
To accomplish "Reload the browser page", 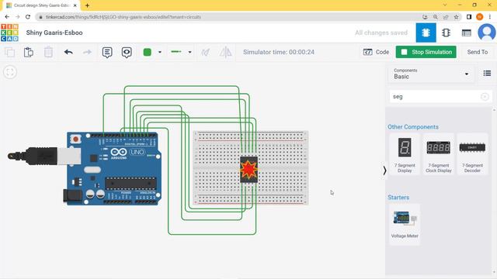I will (x=28, y=17).
